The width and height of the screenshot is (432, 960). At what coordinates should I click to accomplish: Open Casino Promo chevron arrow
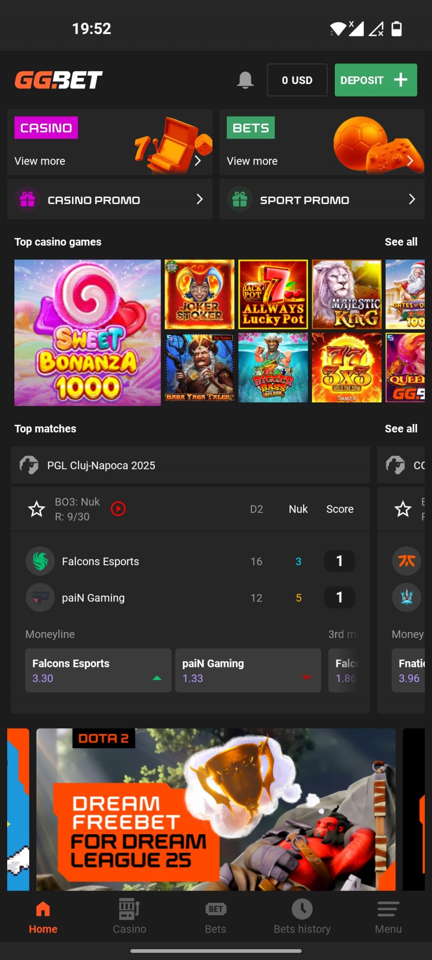pos(199,199)
